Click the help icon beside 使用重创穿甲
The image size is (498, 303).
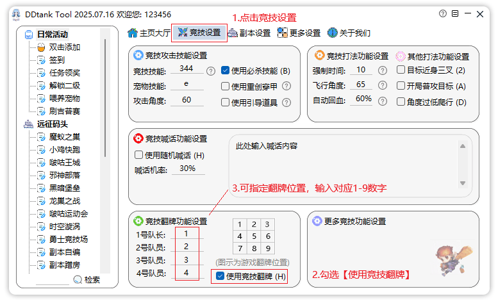[286, 86]
